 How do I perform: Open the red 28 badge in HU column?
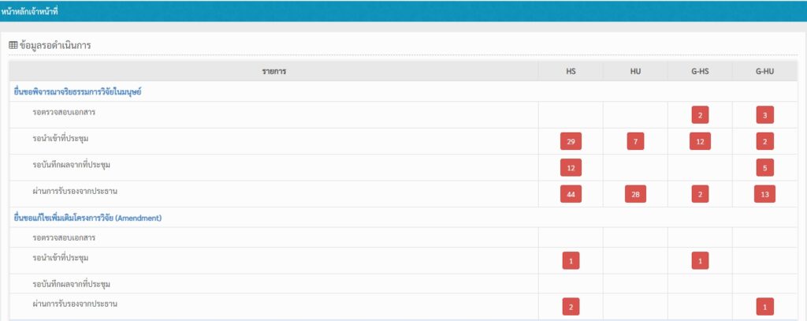(x=635, y=194)
